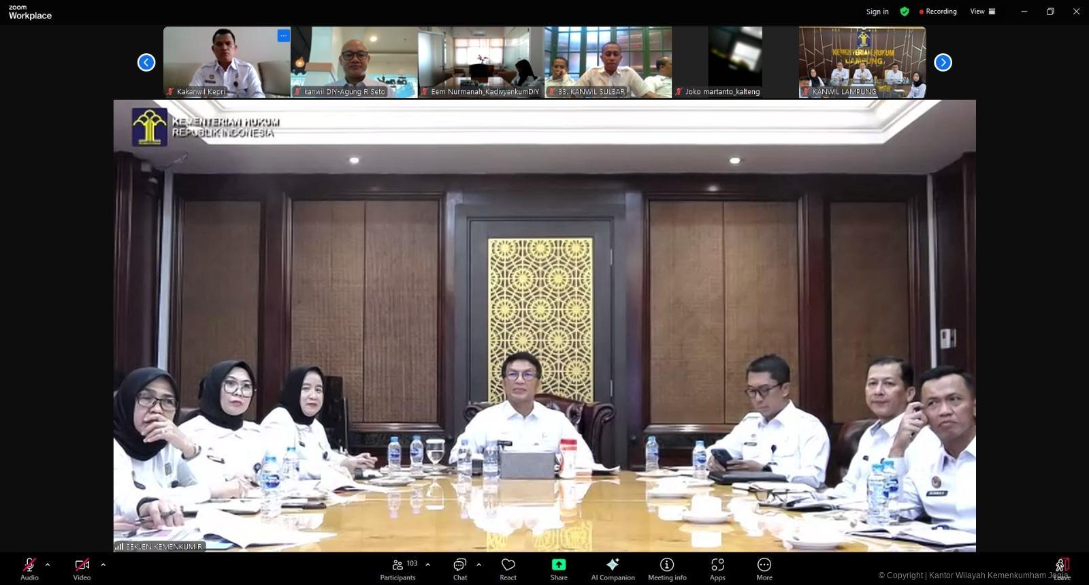Unmute microphone with the Audio button
The height and width of the screenshot is (585, 1089).
pyautogui.click(x=29, y=569)
